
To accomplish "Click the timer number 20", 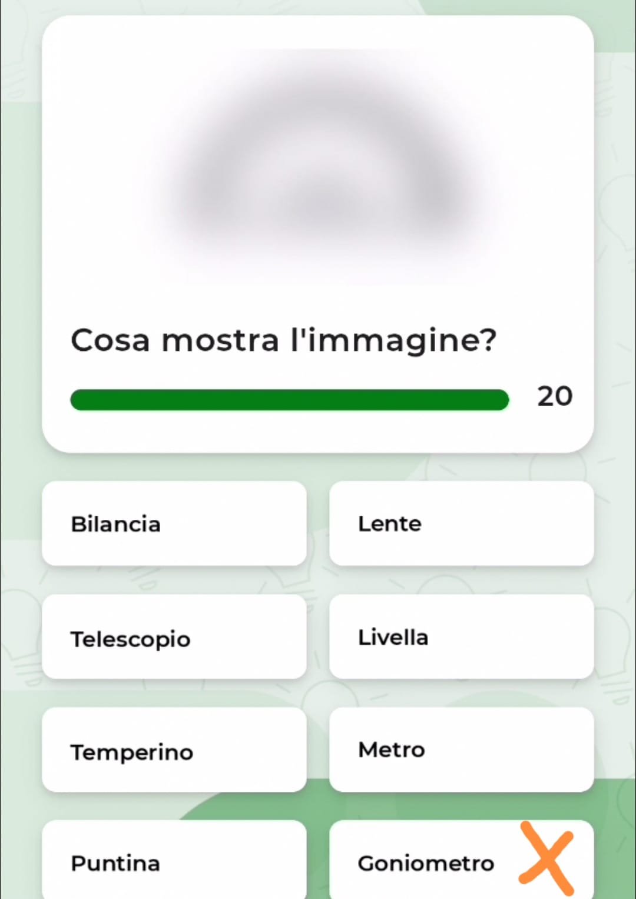I will 554,396.
